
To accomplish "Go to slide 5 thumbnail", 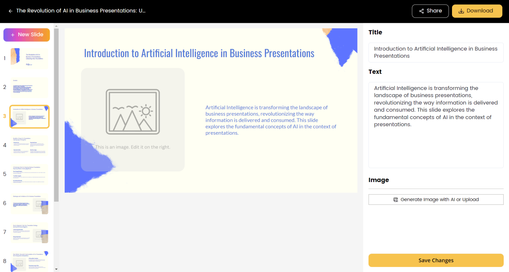I will [29, 174].
